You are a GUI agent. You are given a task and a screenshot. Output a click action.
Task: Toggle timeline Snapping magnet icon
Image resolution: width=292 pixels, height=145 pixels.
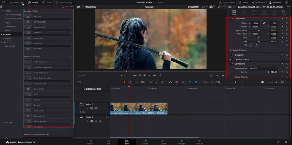[x=170, y=82]
